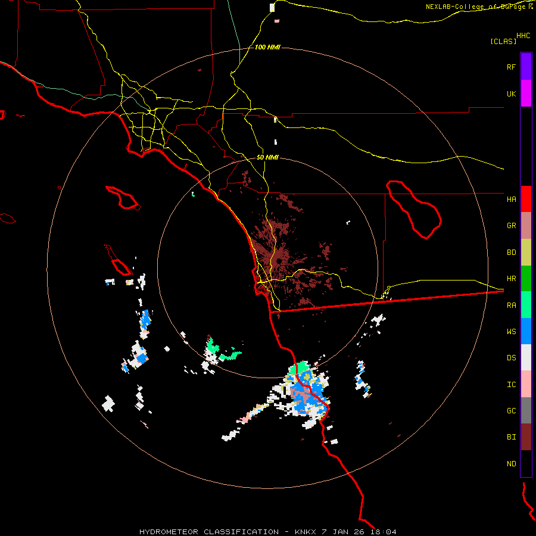Viewport: 536px width, 536px height.
Task: Click the BI legend label
Action: 511,437
